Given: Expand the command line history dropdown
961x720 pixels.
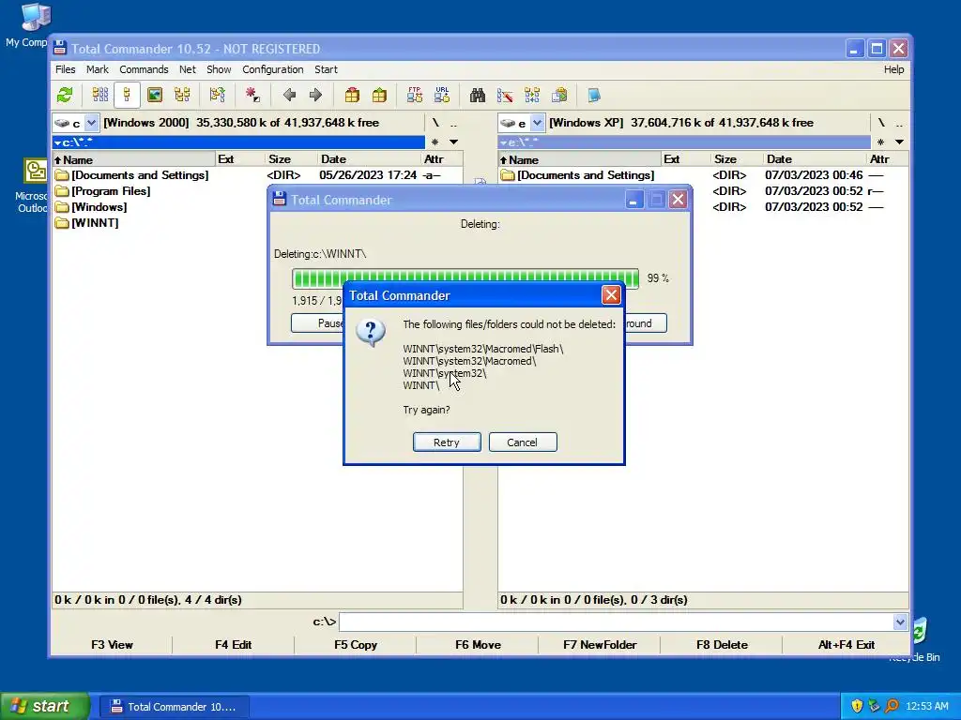Looking at the screenshot, I should click(900, 622).
